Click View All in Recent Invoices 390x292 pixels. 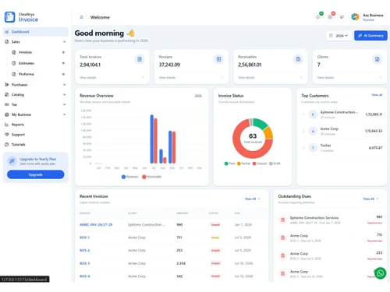click(x=252, y=199)
